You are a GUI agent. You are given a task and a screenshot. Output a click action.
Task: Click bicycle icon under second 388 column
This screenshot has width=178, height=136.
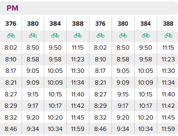point(168,35)
